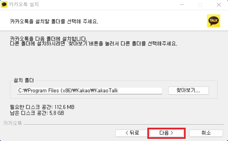Screen dimensions: 228x141
Task: Click the 남은 디스크 공간: 5.8 GB text
Action: [37, 113]
